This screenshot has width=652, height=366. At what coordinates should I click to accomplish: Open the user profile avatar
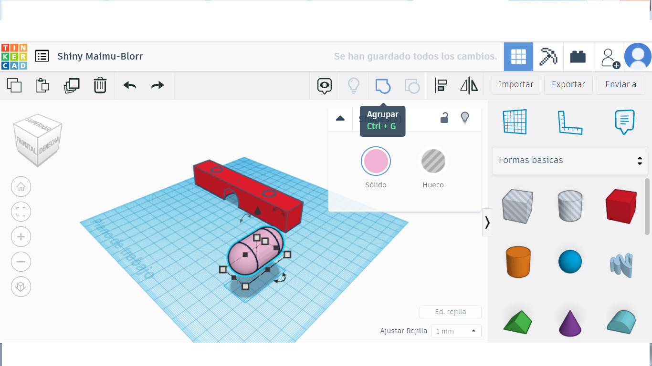point(638,57)
